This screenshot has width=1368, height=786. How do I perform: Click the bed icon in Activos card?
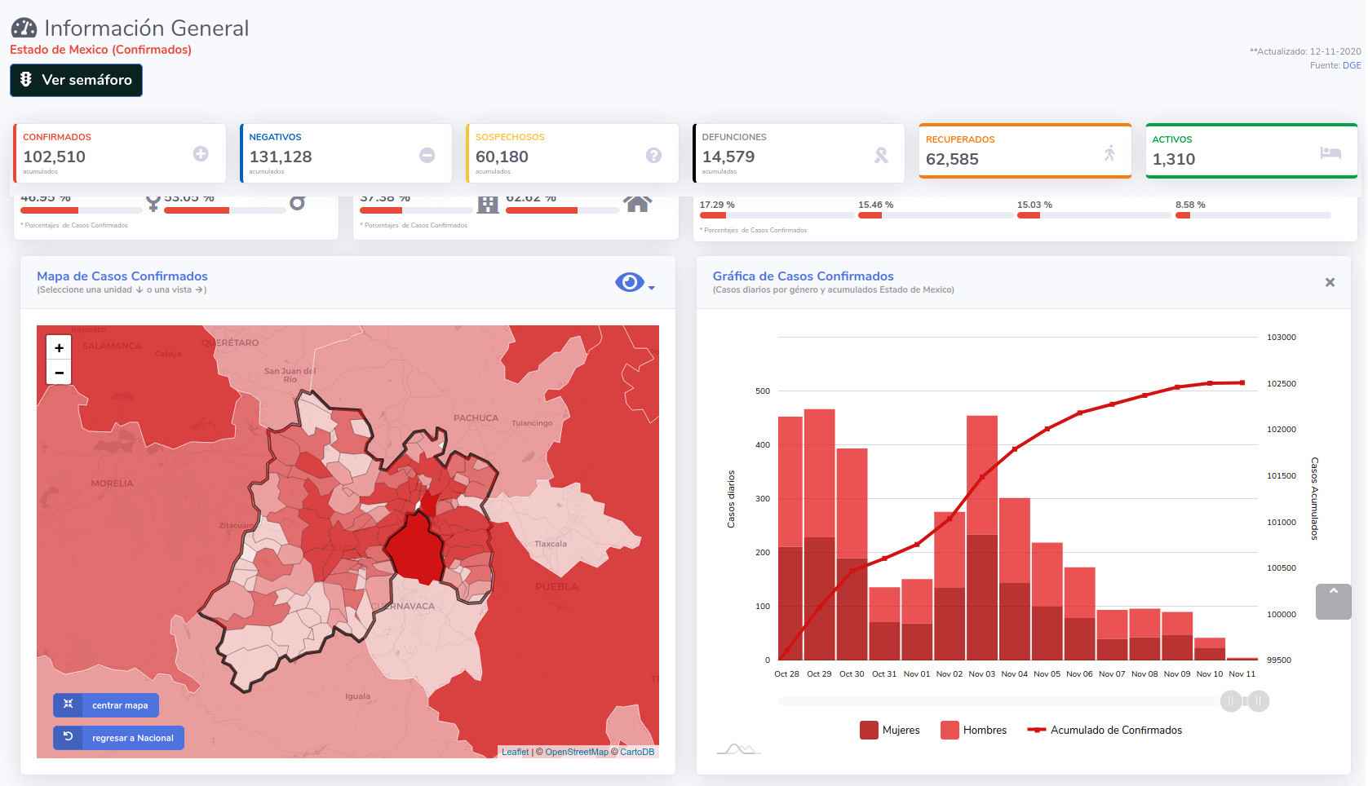[1330, 152]
